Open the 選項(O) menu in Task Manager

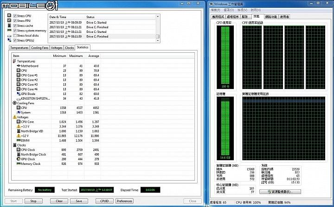click(229, 10)
